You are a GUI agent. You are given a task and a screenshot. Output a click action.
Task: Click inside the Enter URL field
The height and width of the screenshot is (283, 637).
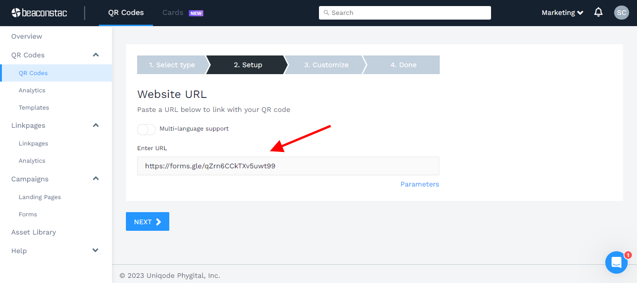pyautogui.click(x=288, y=166)
